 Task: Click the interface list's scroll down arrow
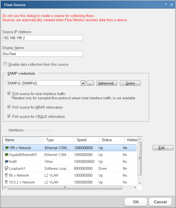(x=140, y=183)
